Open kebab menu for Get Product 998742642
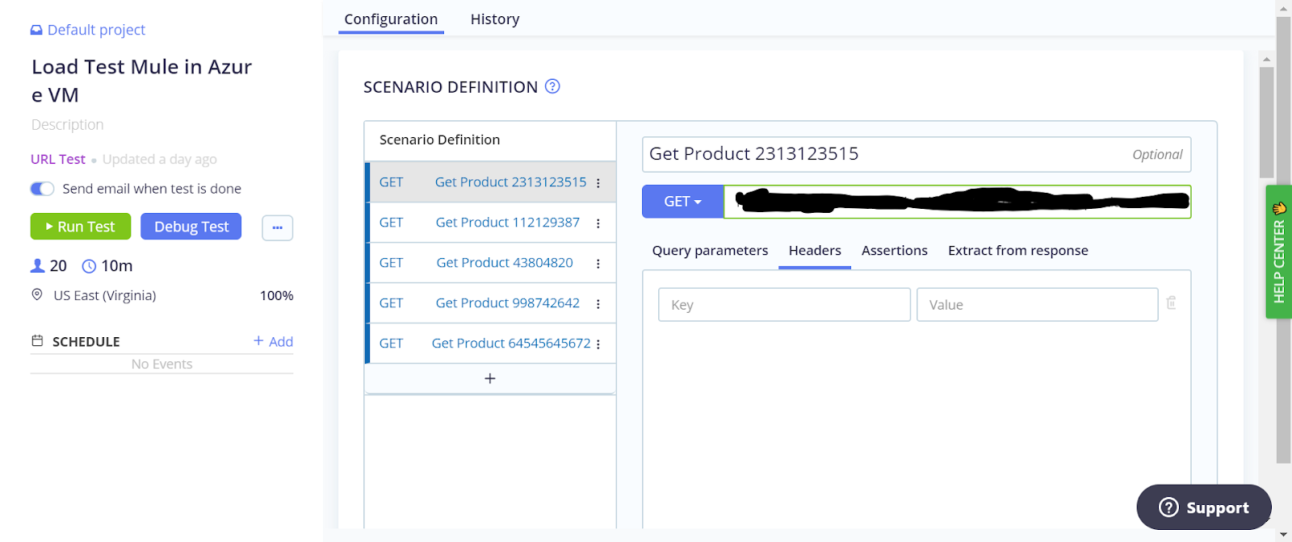Screen dimensions: 1292x542 (598, 304)
